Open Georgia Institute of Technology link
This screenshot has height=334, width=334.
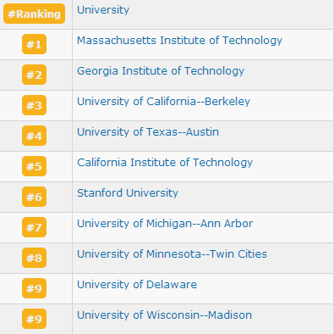pyautogui.click(x=161, y=71)
